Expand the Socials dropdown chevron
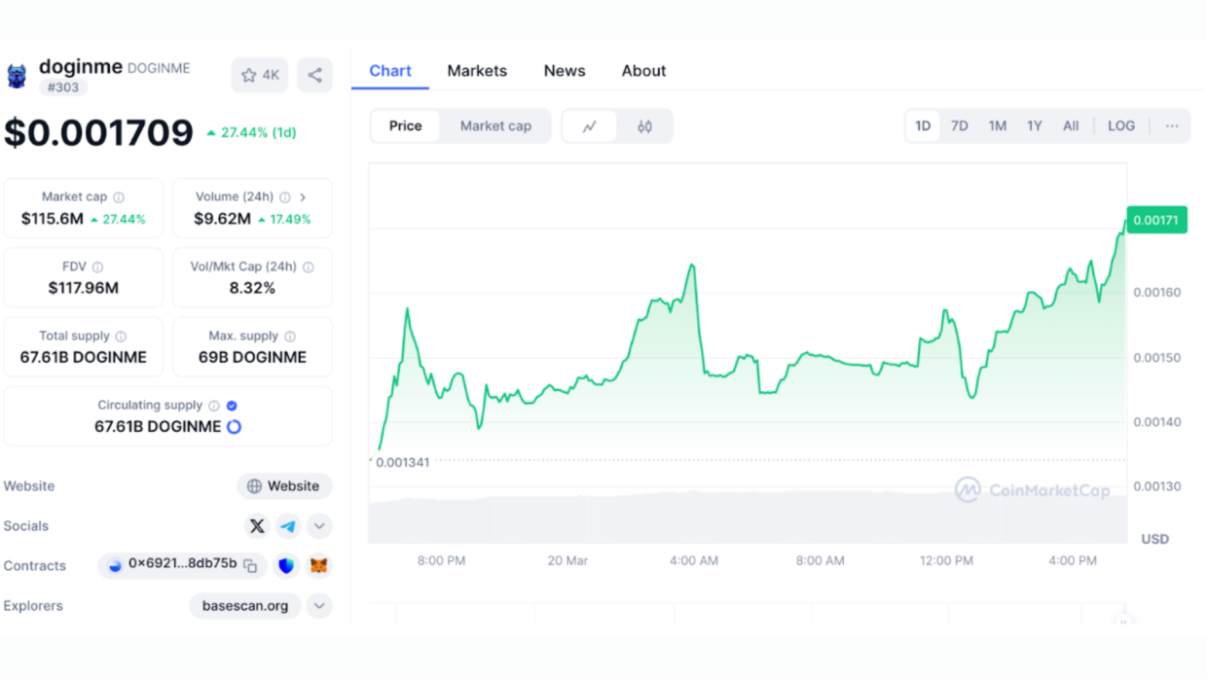The height and width of the screenshot is (679, 1207). pyautogui.click(x=319, y=526)
